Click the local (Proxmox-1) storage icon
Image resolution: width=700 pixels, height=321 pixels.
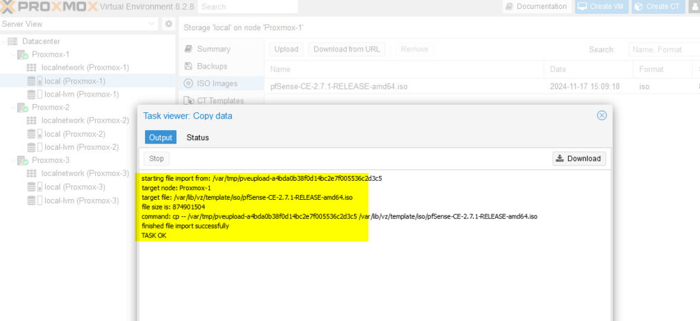pyautogui.click(x=34, y=81)
